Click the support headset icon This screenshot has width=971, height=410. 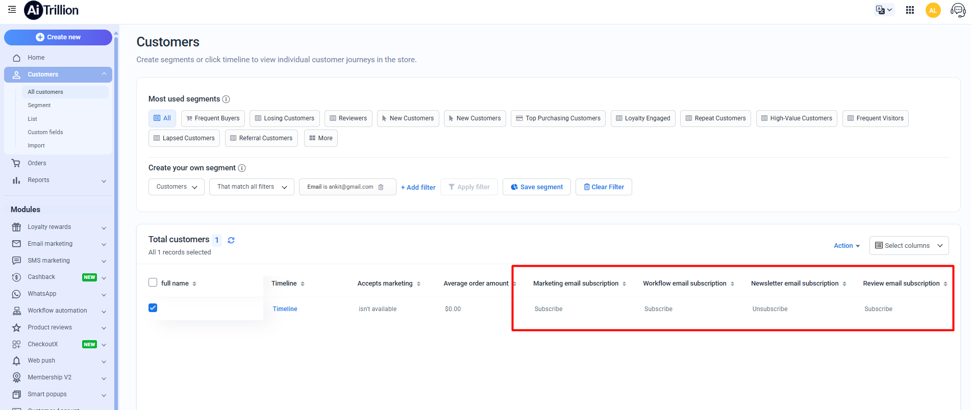[x=958, y=10]
